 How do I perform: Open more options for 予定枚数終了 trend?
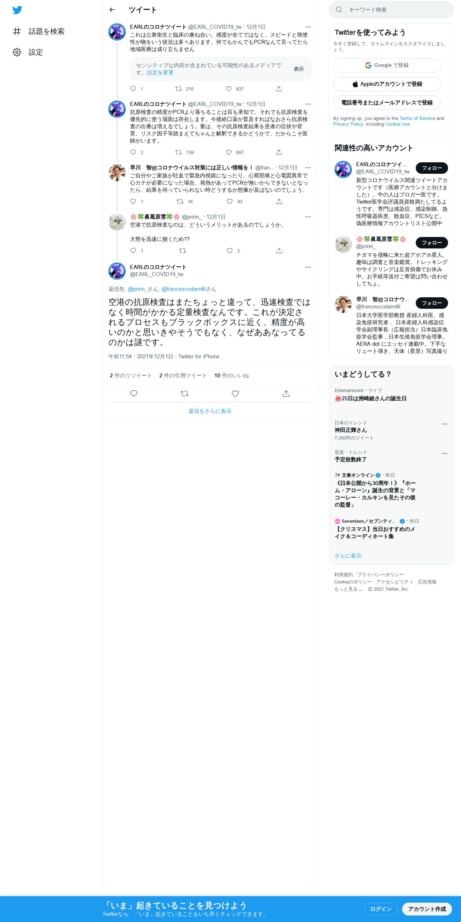click(x=444, y=453)
